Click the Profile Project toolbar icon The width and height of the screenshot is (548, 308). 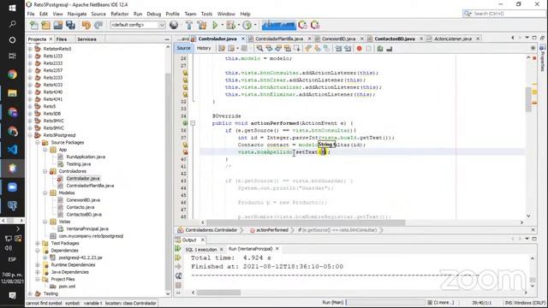pyautogui.click(x=247, y=25)
